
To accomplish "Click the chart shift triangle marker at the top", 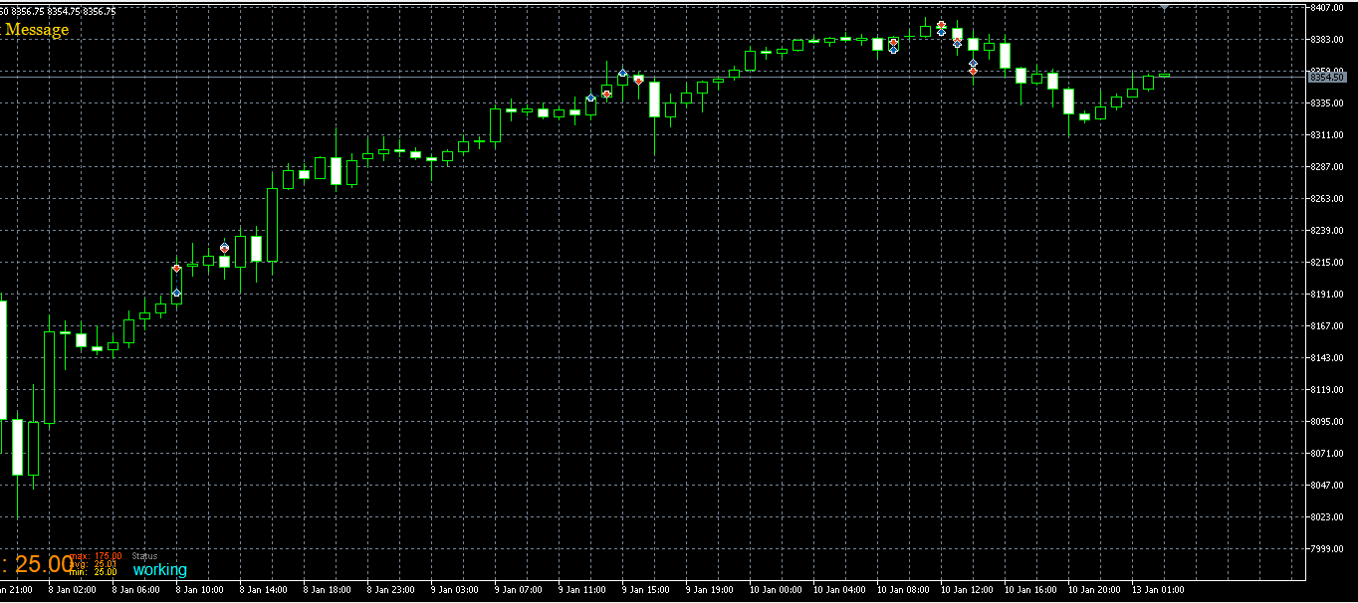I will coord(1165,6).
